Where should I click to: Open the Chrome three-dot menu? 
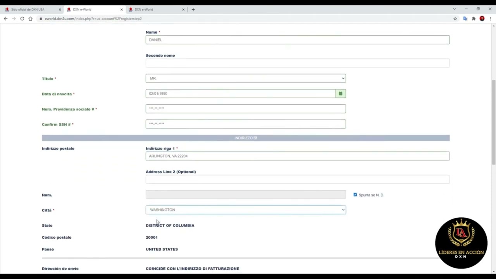(490, 19)
